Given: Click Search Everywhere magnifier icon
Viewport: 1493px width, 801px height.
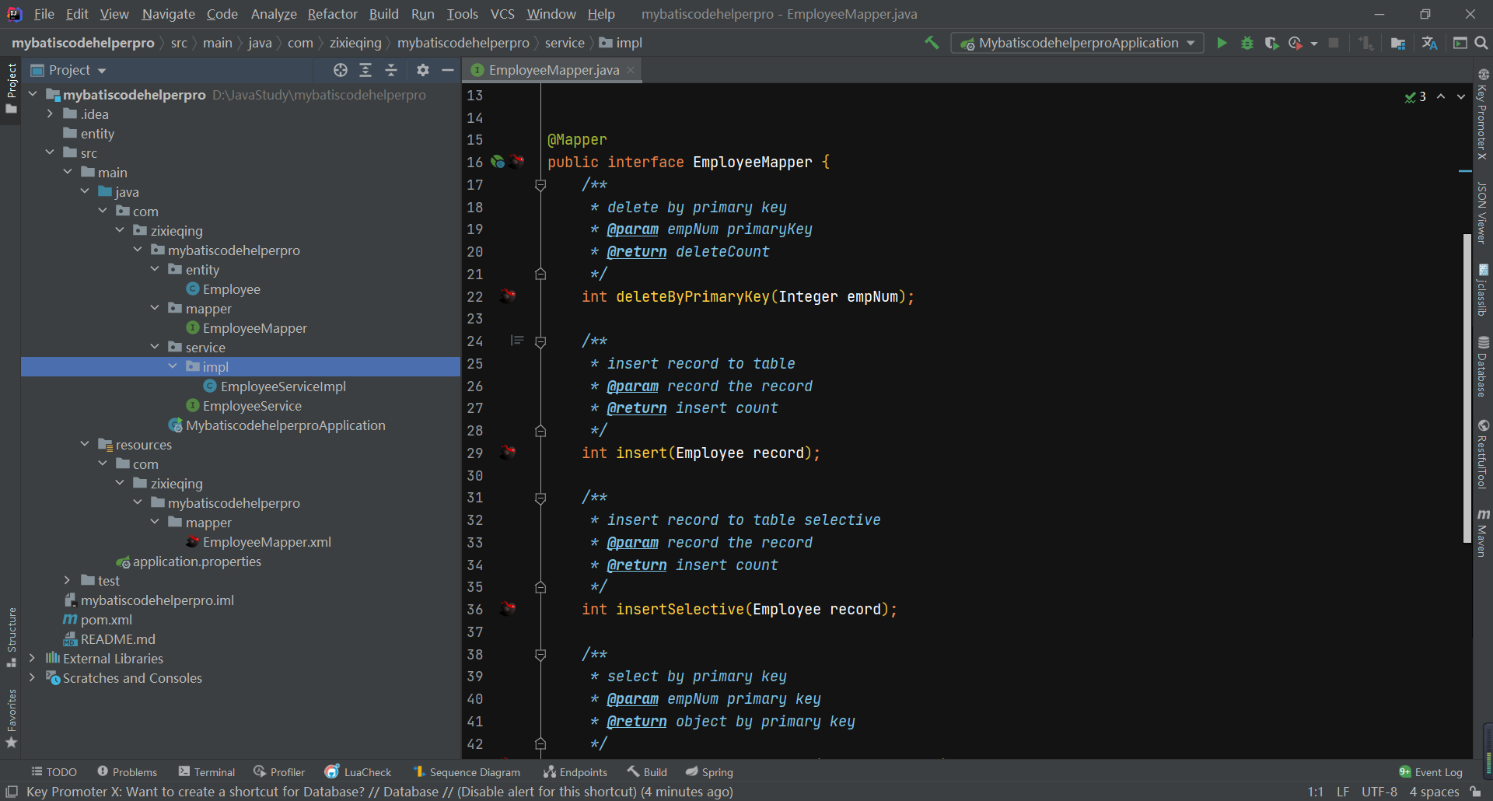Looking at the screenshot, I should (x=1481, y=43).
